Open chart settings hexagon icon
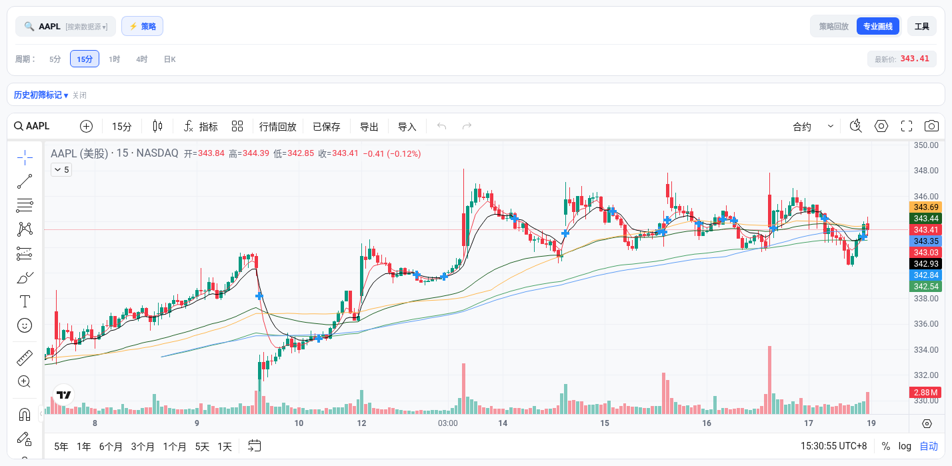Screen dimensions: 952x466 pyautogui.click(x=882, y=127)
